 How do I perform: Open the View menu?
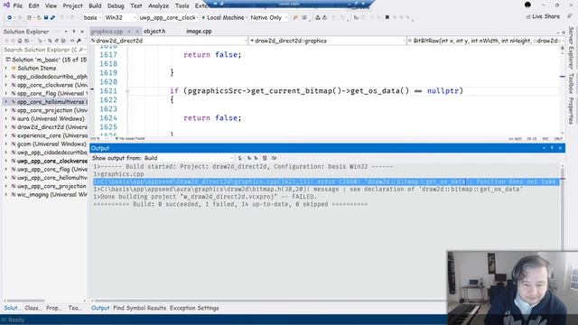pyautogui.click(x=51, y=6)
